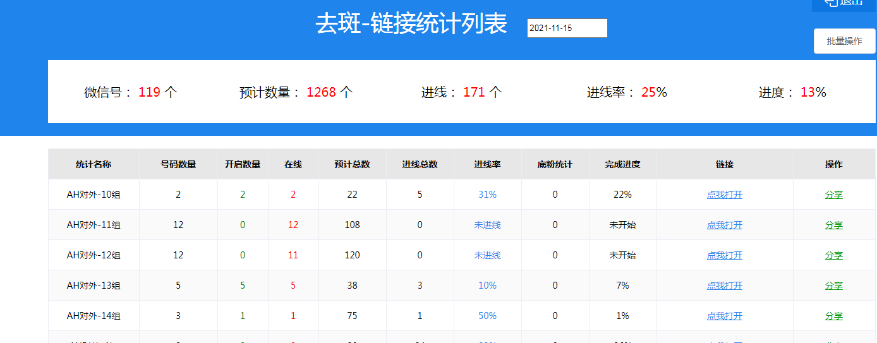Click the 50% 进线率 of AH对外-14组
This screenshot has width=877, height=343.
pyautogui.click(x=488, y=316)
